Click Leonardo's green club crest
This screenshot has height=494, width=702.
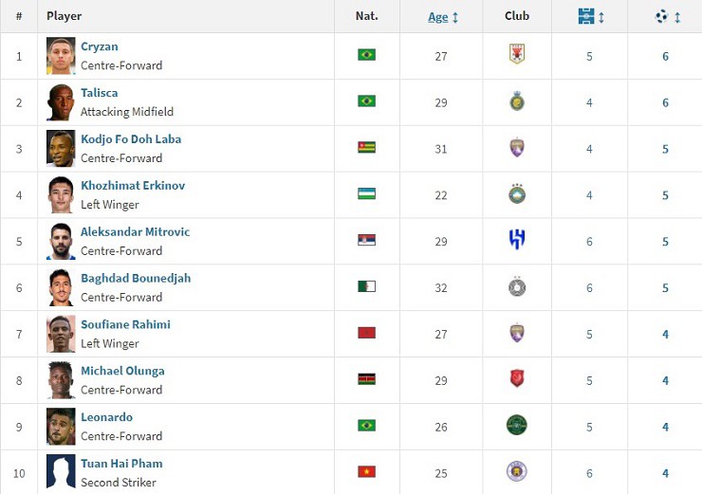tap(517, 426)
